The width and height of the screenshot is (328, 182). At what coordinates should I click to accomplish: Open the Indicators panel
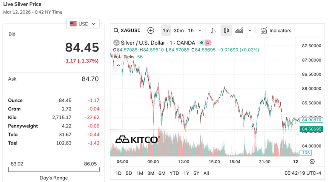click(x=276, y=31)
